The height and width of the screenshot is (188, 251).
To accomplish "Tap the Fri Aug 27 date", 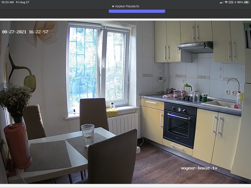I will pyautogui.click(x=23, y=2).
